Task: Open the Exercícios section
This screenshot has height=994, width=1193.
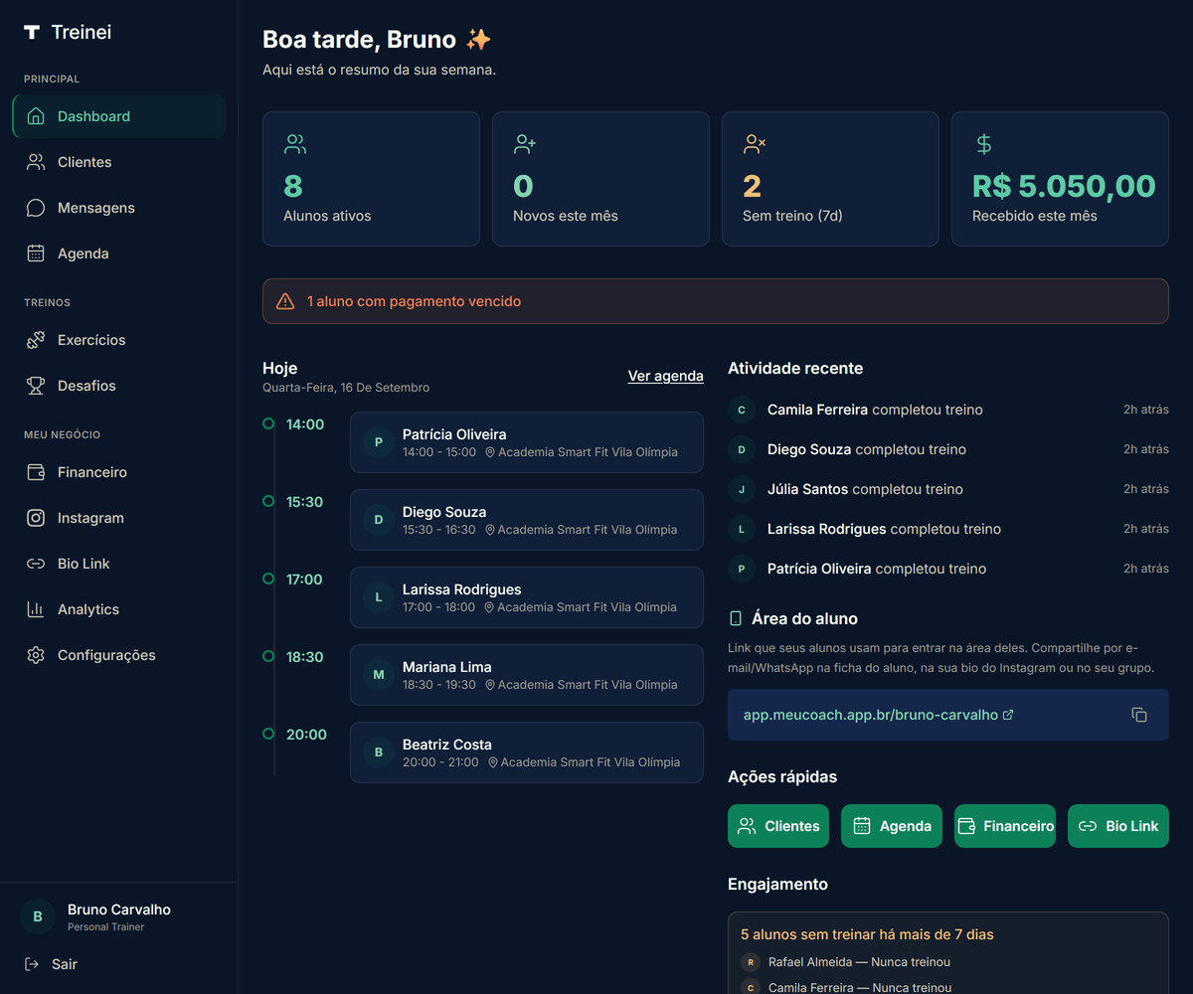Action: tap(118, 340)
